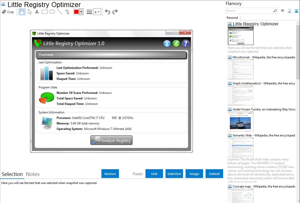Viewport: 300px width, 203px height.
Task: Switch to the Notes tab
Action: point(33,174)
